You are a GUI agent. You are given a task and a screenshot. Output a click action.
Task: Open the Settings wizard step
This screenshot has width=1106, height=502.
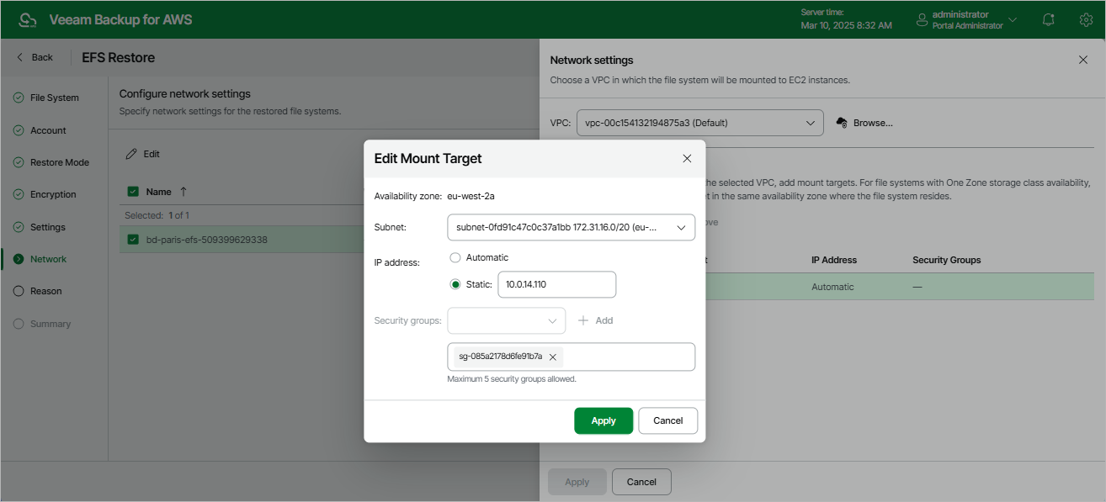click(48, 227)
